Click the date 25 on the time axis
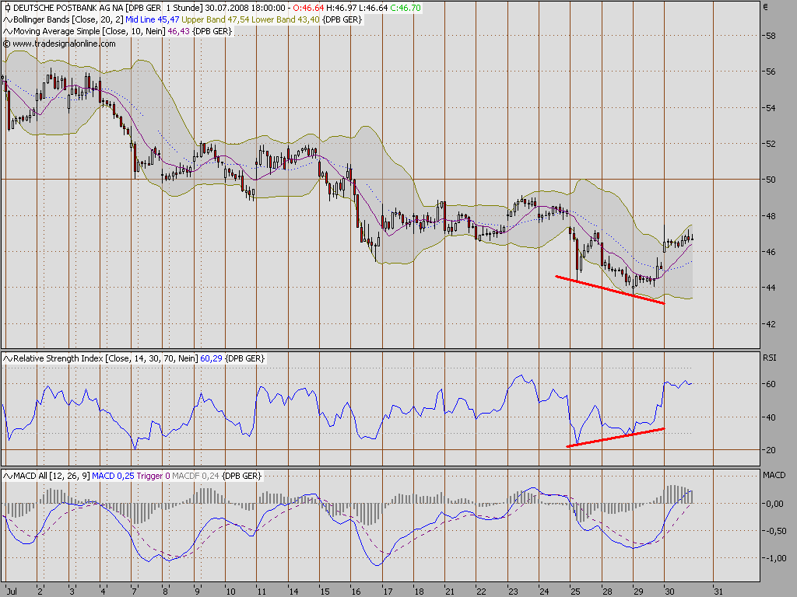 [575, 592]
